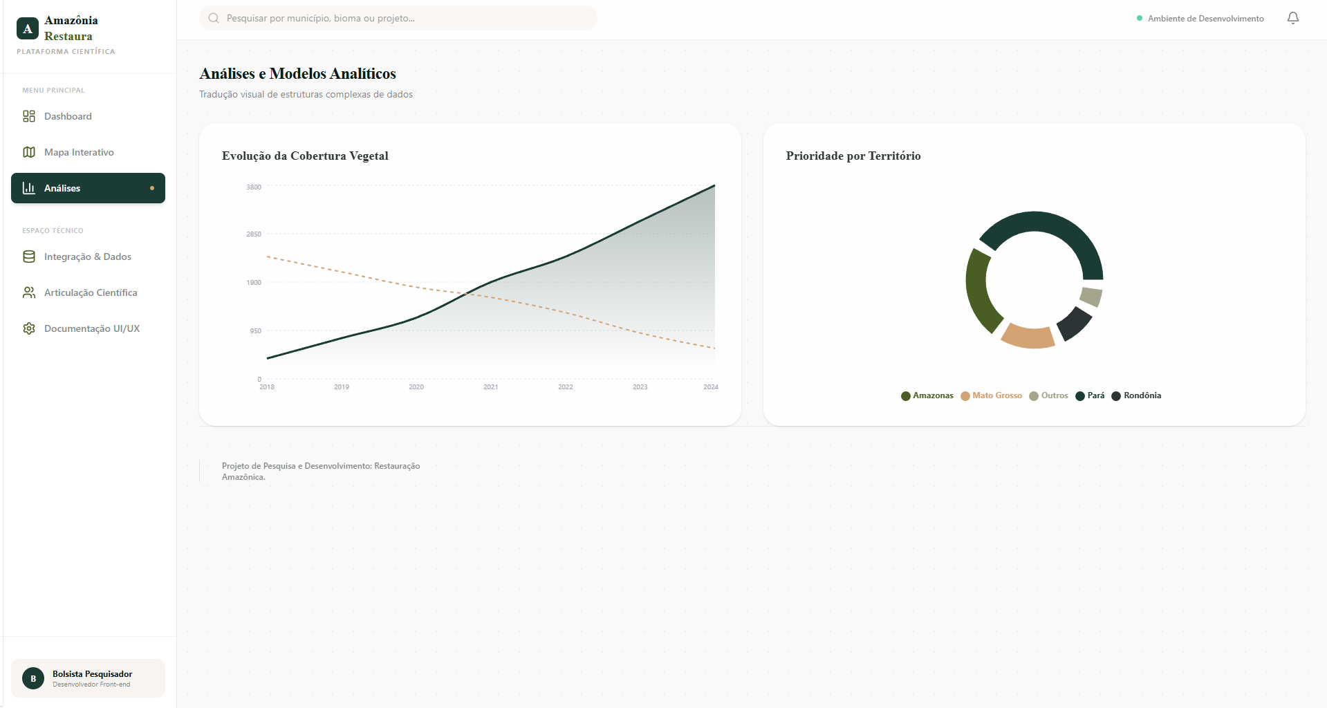Click the Articulação Científica people icon
The height and width of the screenshot is (708, 1327).
(29, 292)
